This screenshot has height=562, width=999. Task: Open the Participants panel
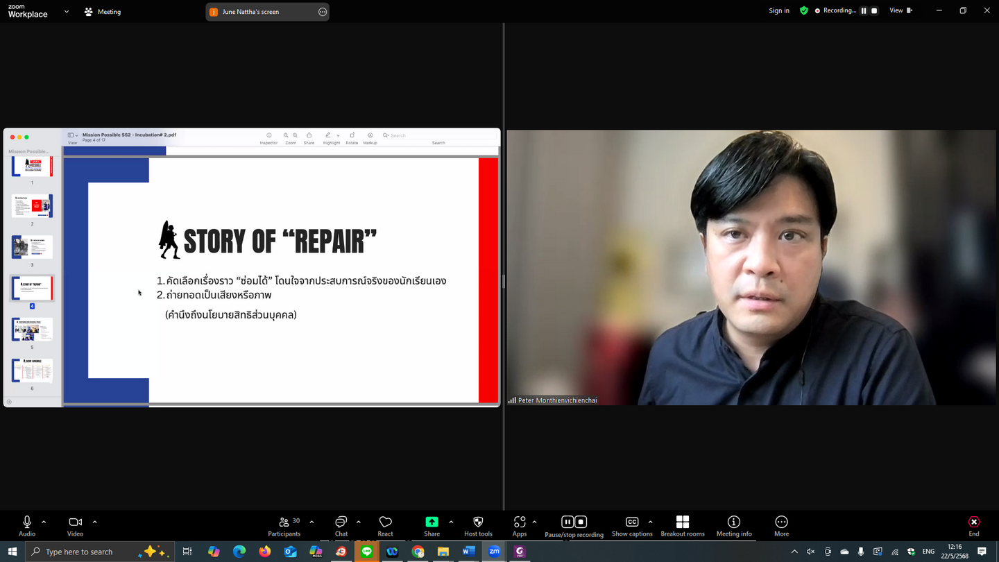click(284, 526)
